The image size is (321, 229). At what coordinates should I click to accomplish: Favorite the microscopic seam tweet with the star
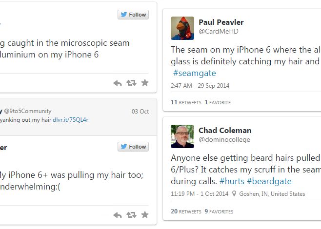(x=144, y=83)
